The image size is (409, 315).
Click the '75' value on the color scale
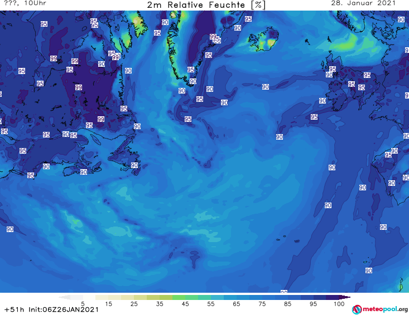pos(262,304)
